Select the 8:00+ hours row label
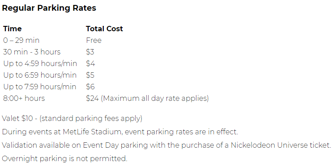336x166 pixels. coord(24,98)
